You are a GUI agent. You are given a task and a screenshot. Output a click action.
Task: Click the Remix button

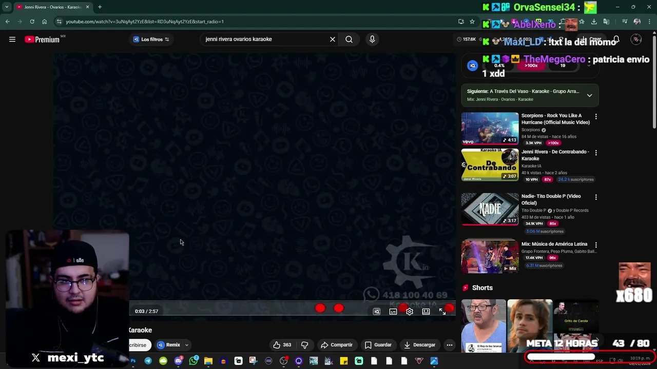click(x=169, y=345)
